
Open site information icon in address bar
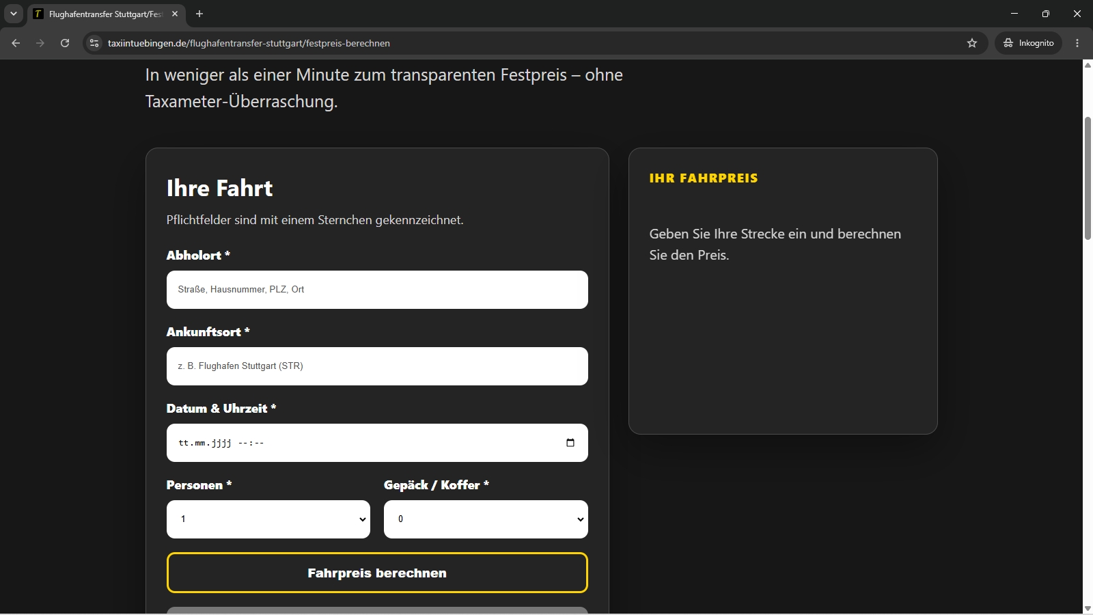click(95, 43)
